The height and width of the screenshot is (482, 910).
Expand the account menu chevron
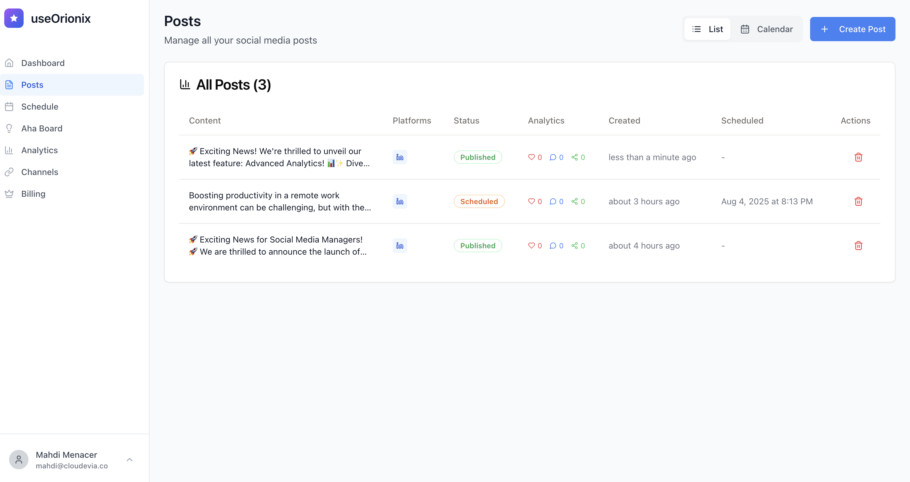point(130,459)
